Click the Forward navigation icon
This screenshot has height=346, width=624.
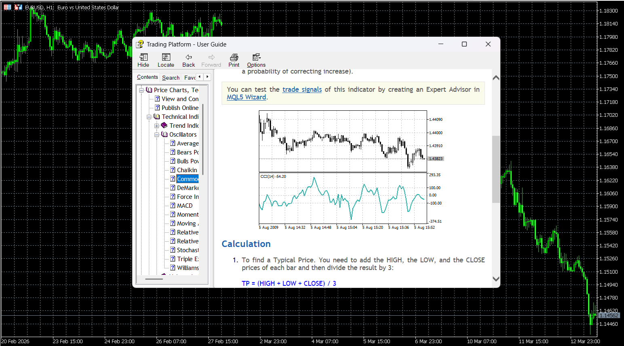tap(212, 57)
